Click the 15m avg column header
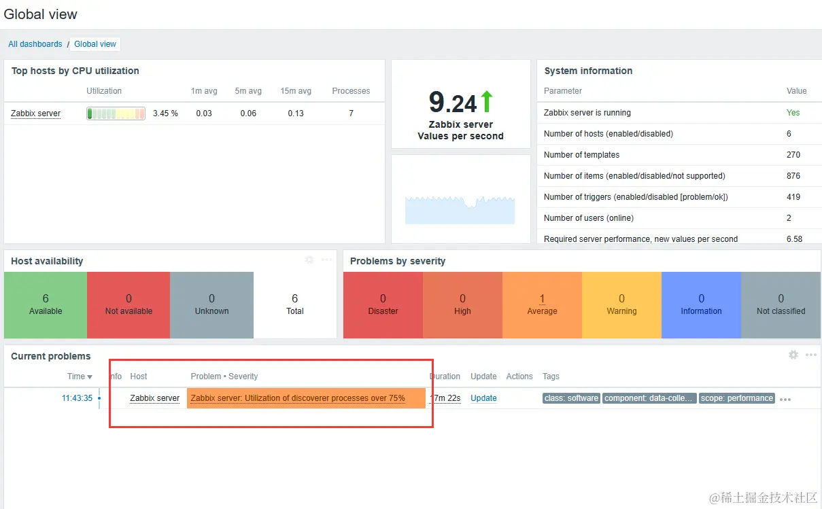This screenshot has width=822, height=509. click(x=296, y=91)
